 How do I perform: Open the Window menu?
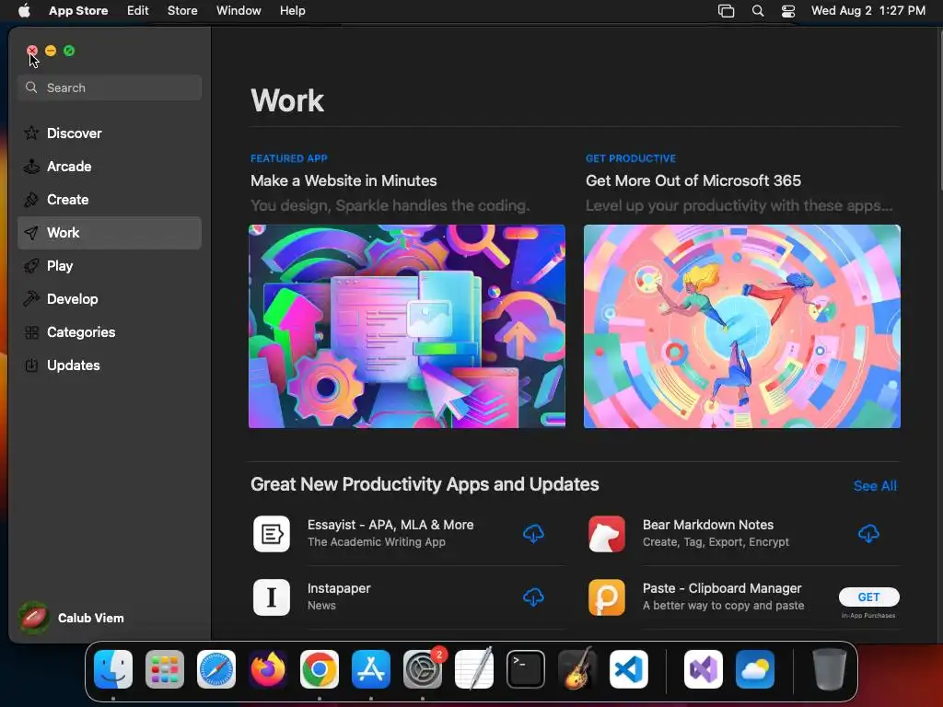point(239,11)
